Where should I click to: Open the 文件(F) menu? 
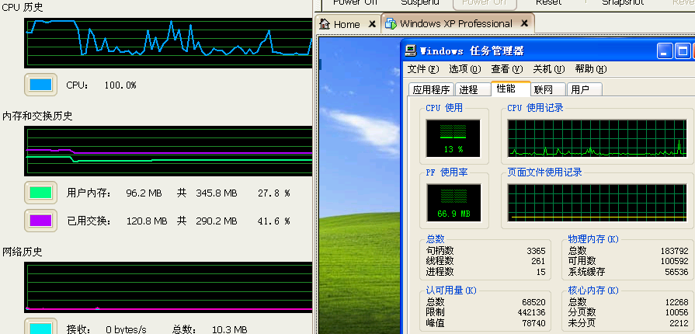[x=423, y=69]
